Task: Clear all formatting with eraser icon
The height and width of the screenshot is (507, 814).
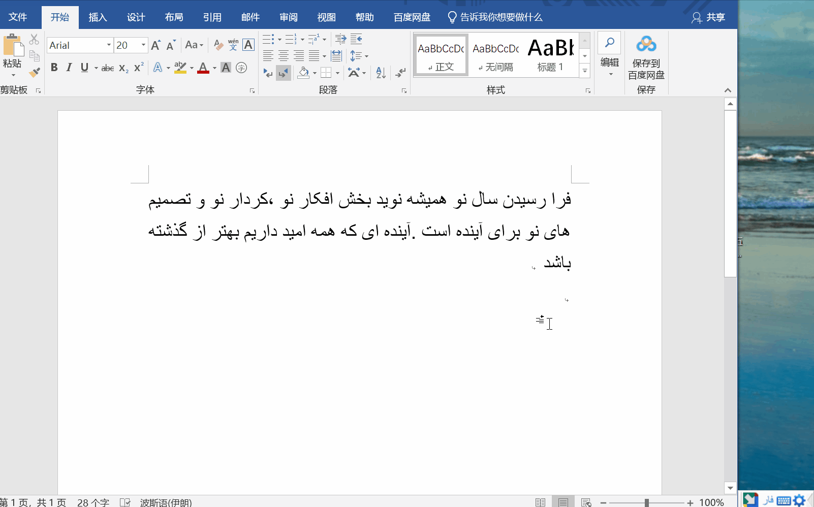Action: (218, 45)
